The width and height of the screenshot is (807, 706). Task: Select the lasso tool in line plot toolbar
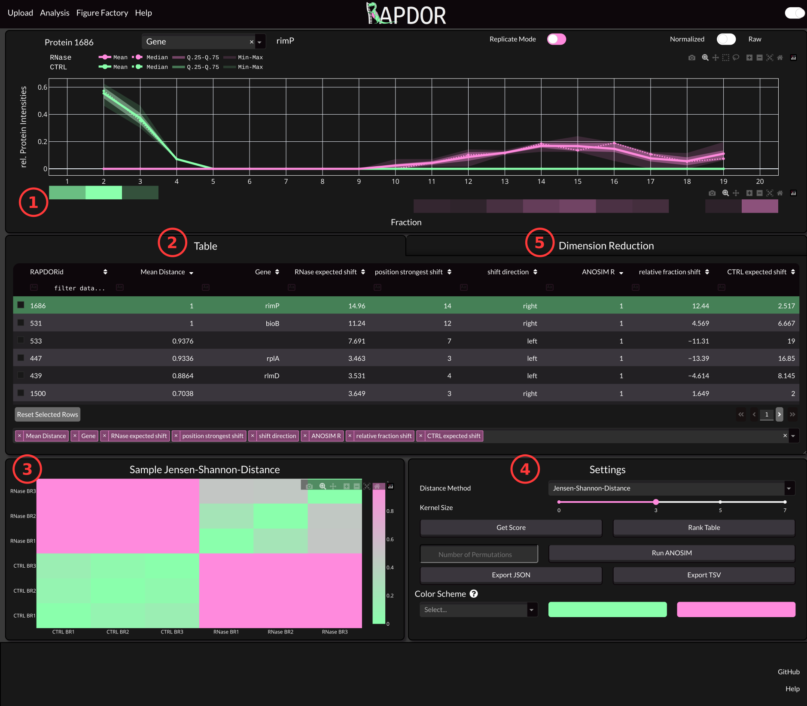pos(736,58)
